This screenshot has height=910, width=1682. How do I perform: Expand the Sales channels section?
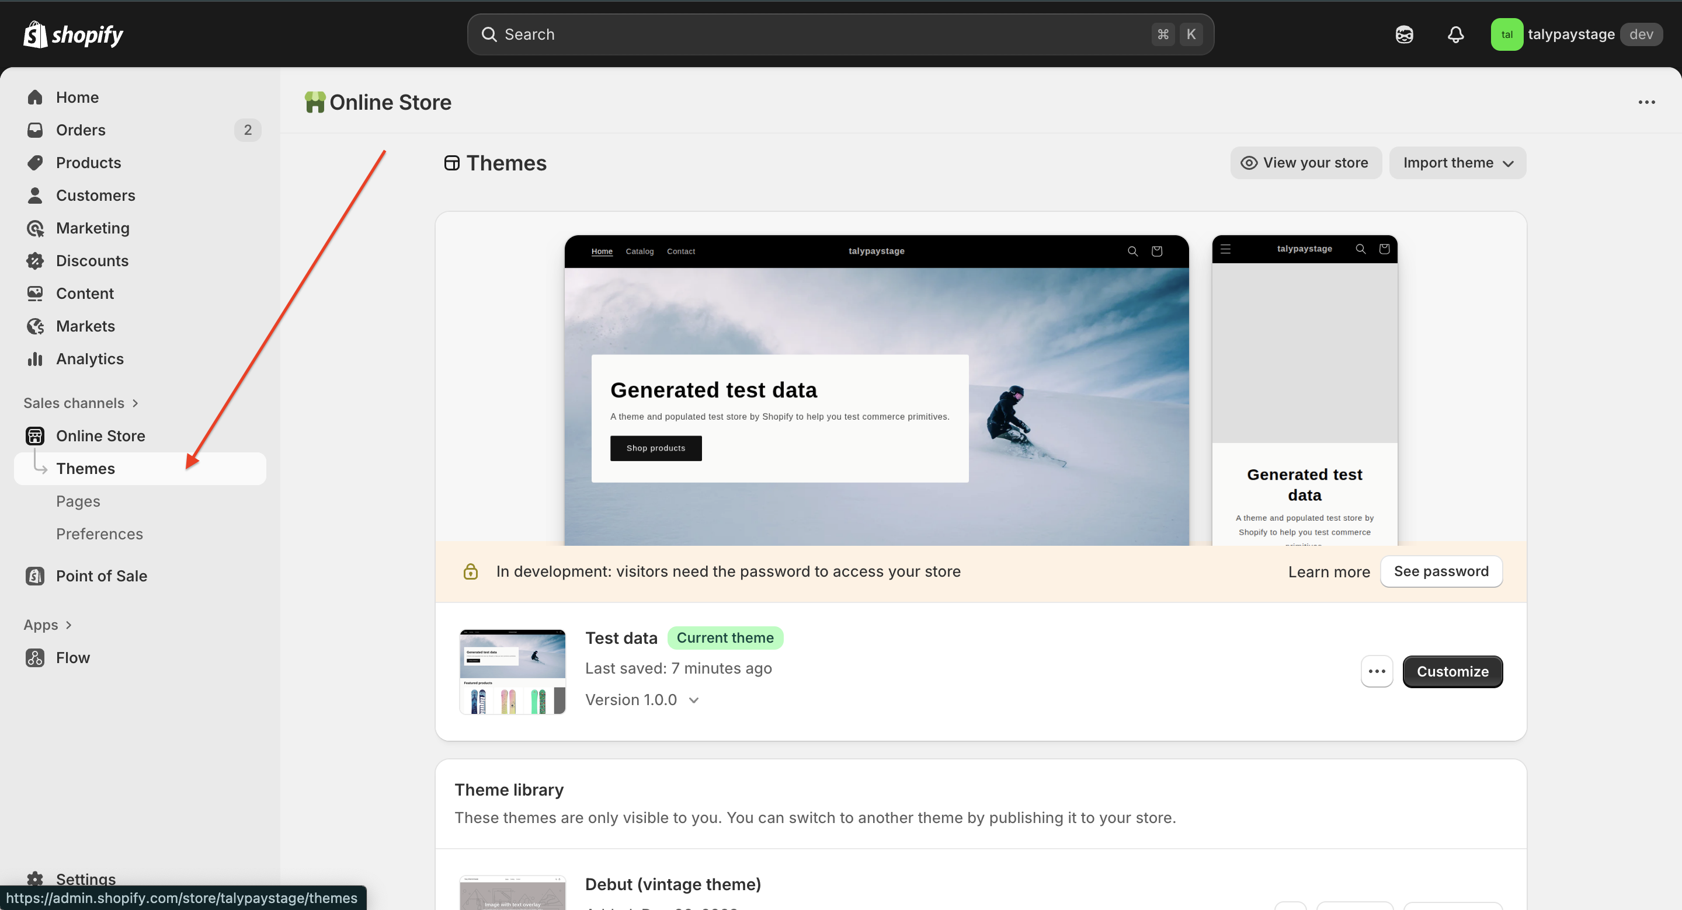coord(81,403)
